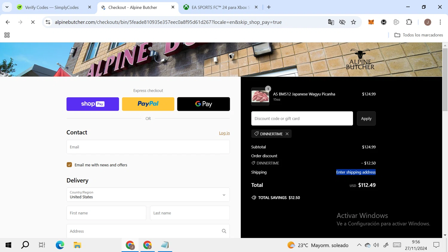Click the crossed-eye tracking protection icon
Screen dimensions: 448x252
click(x=342, y=22)
